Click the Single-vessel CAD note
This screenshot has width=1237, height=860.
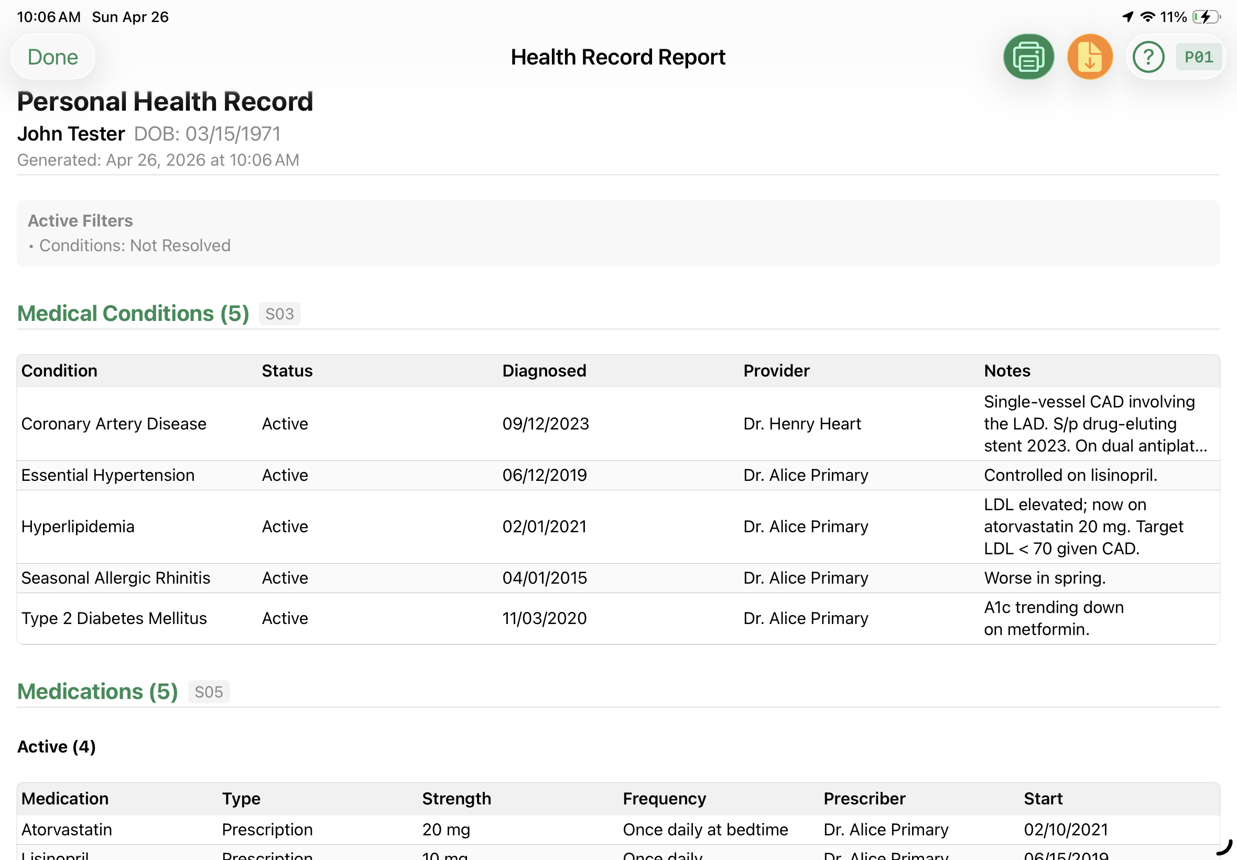(1095, 424)
